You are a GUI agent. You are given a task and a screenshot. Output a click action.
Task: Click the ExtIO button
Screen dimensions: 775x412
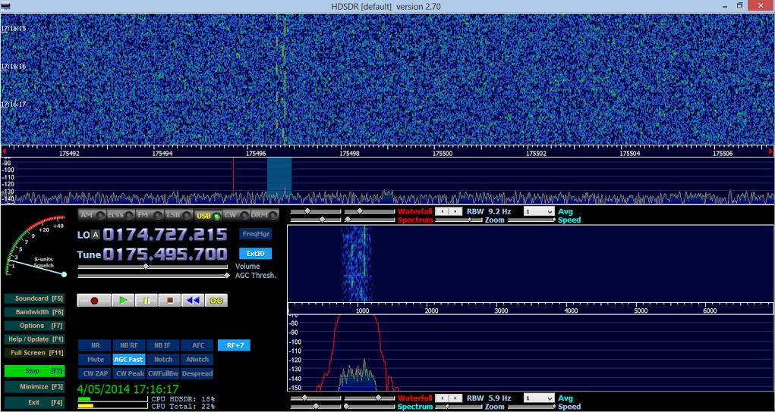coord(255,254)
